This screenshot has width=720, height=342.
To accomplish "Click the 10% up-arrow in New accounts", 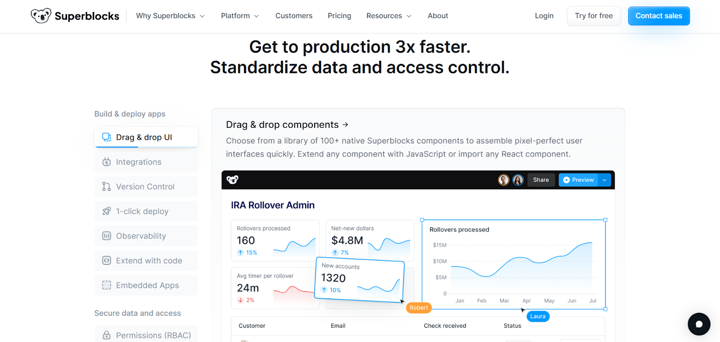I will (324, 290).
